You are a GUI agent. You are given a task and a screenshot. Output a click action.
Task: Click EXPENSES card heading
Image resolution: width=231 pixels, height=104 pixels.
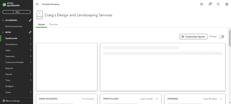(x=173, y=99)
